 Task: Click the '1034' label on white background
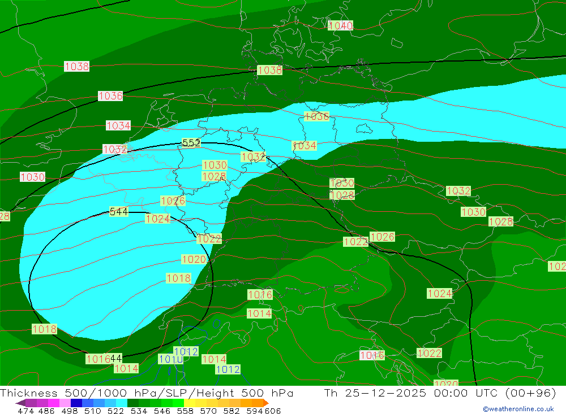118,125
